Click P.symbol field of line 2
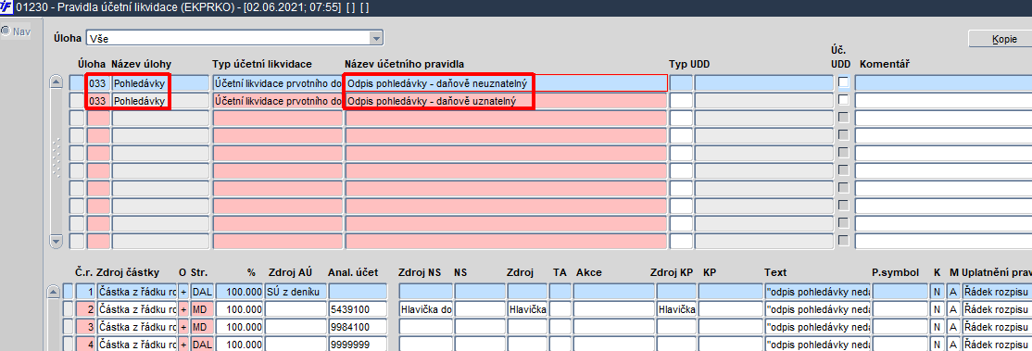The height and width of the screenshot is (351, 1032). [900, 308]
